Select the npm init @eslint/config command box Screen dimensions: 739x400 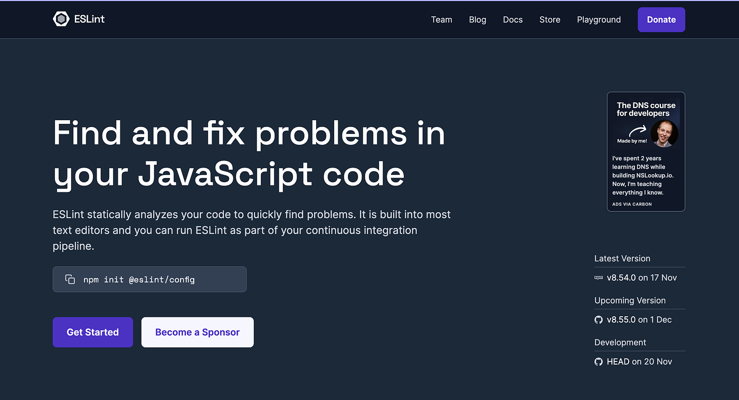click(x=149, y=279)
